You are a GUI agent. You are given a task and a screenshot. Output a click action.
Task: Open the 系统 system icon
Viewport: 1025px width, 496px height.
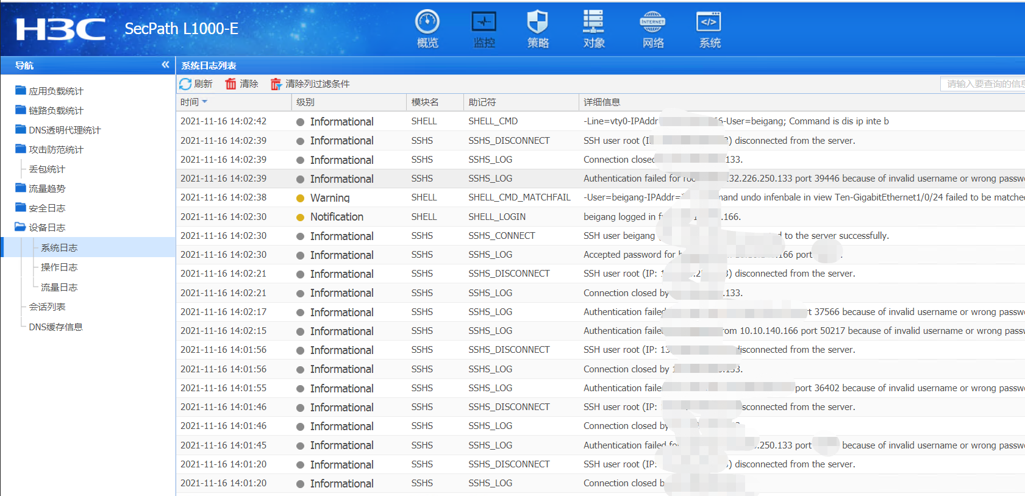(709, 23)
